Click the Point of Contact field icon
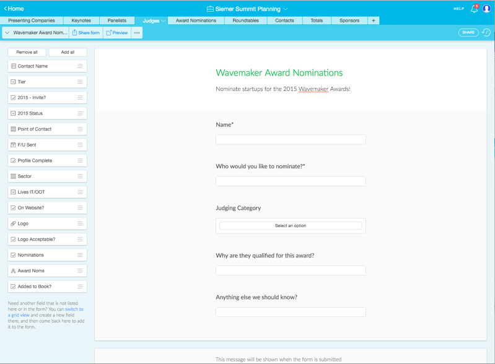Viewport: 495px width, 364px height. pos(13,129)
